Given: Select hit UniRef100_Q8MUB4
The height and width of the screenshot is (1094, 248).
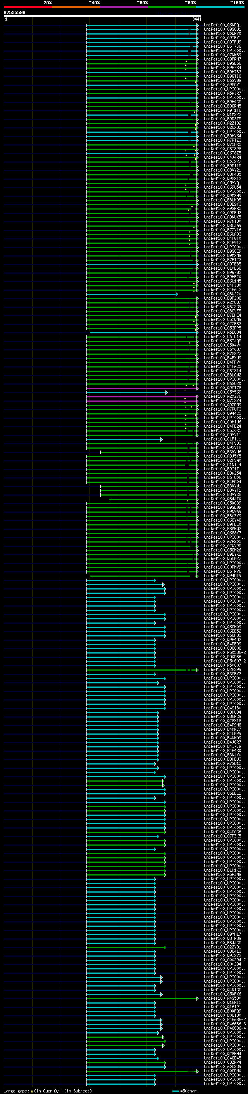Looking at the screenshot, I should click(222, 712).
